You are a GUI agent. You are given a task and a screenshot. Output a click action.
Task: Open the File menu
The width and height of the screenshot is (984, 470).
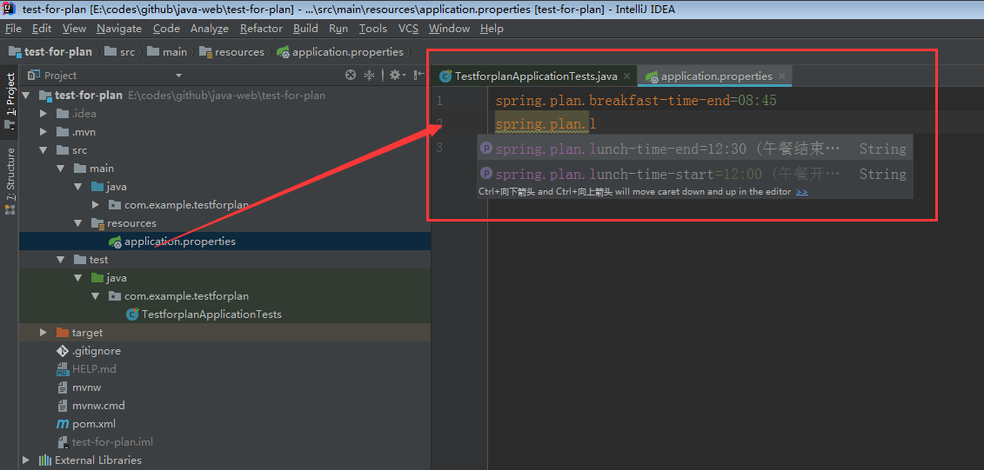13,28
